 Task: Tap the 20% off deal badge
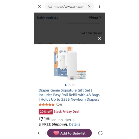pos(46,111)
